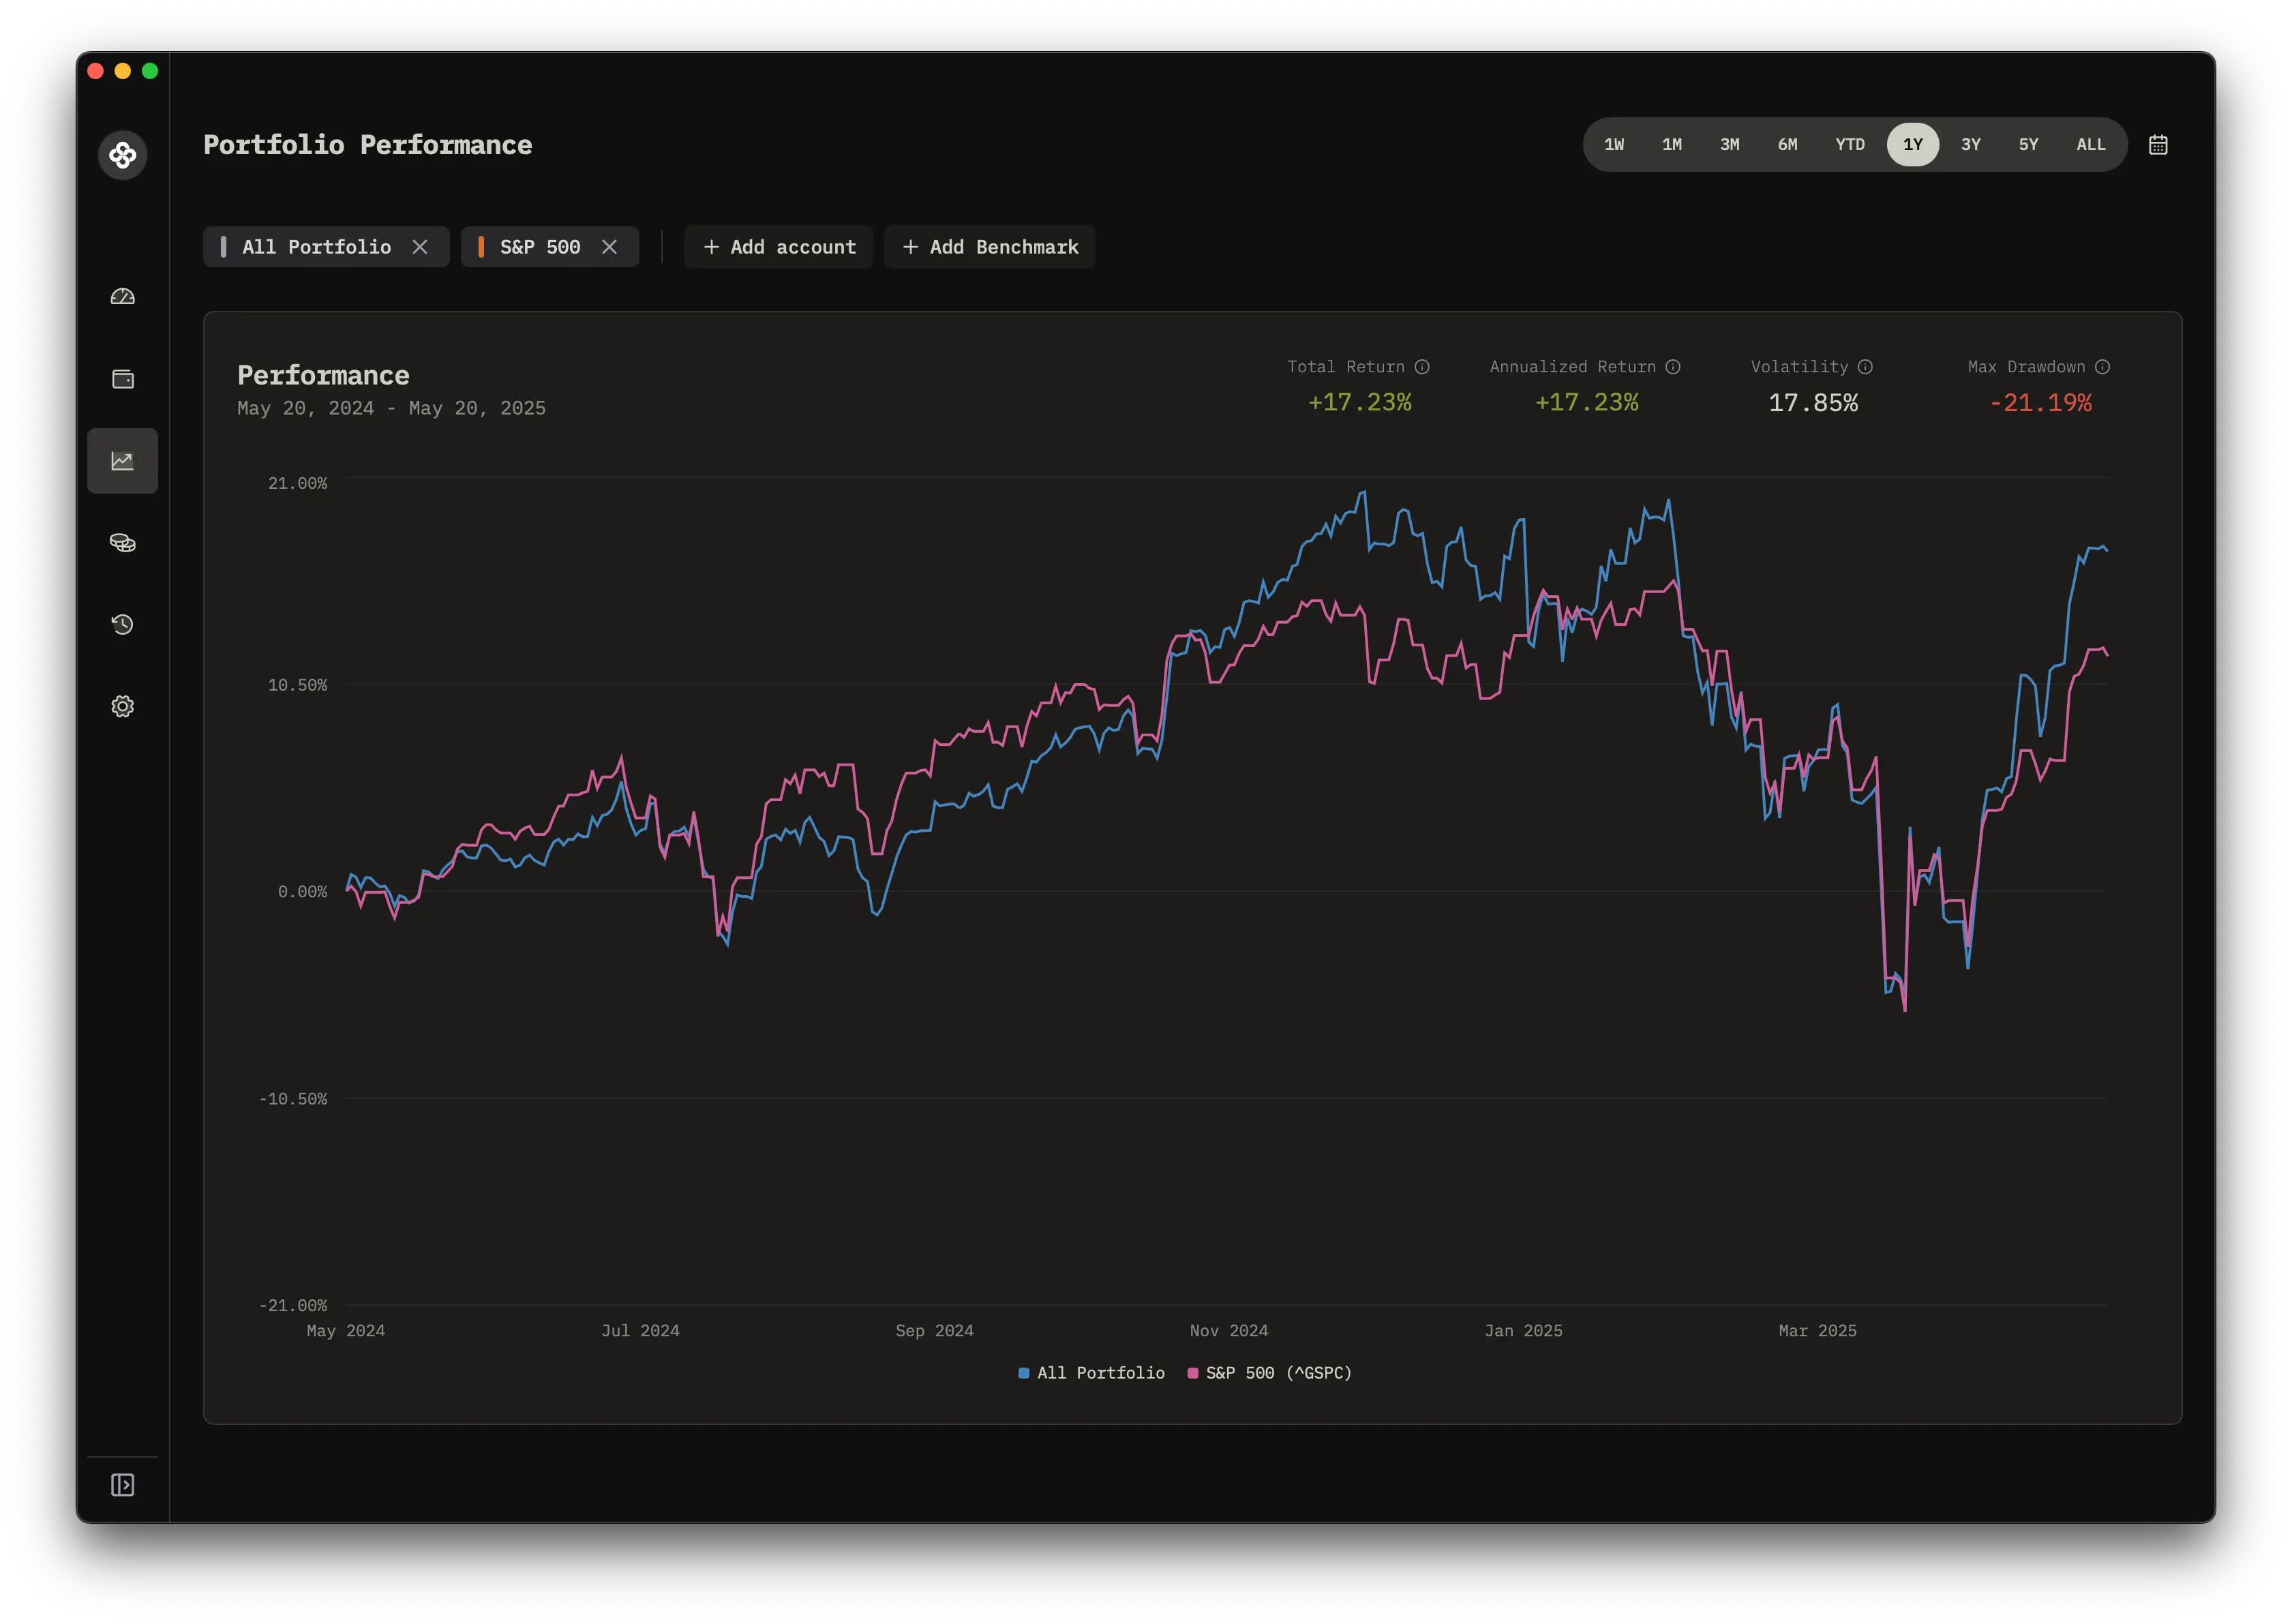Click the blue All Portfolio legend swatch

click(1024, 1373)
